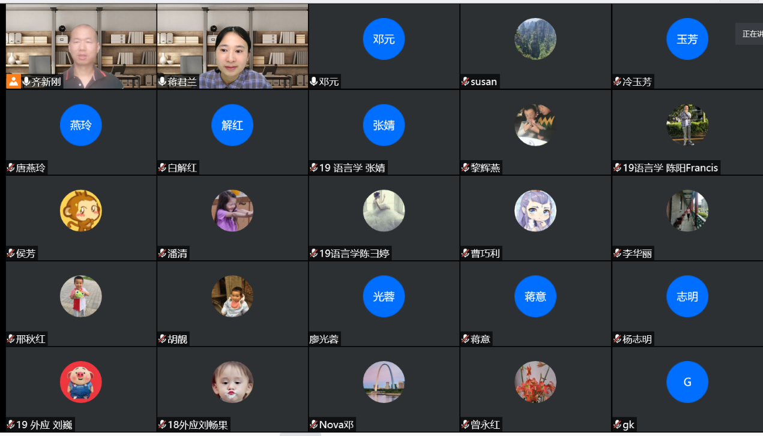Click muted microphone icon next to 唐燕玲
This screenshot has height=436, width=763.
pos(11,167)
